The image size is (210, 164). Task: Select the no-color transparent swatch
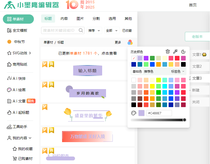134,58
